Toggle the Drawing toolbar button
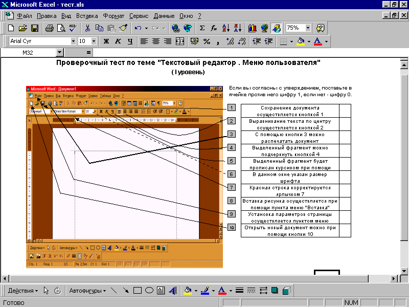 tap(277, 28)
